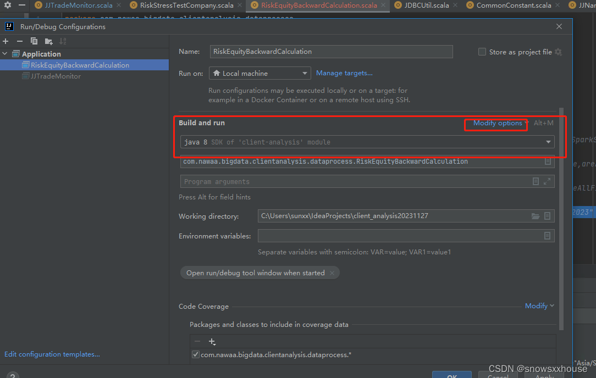The width and height of the screenshot is (596, 378).
Task: Expand the Program arguments editor
Action: coord(548,181)
